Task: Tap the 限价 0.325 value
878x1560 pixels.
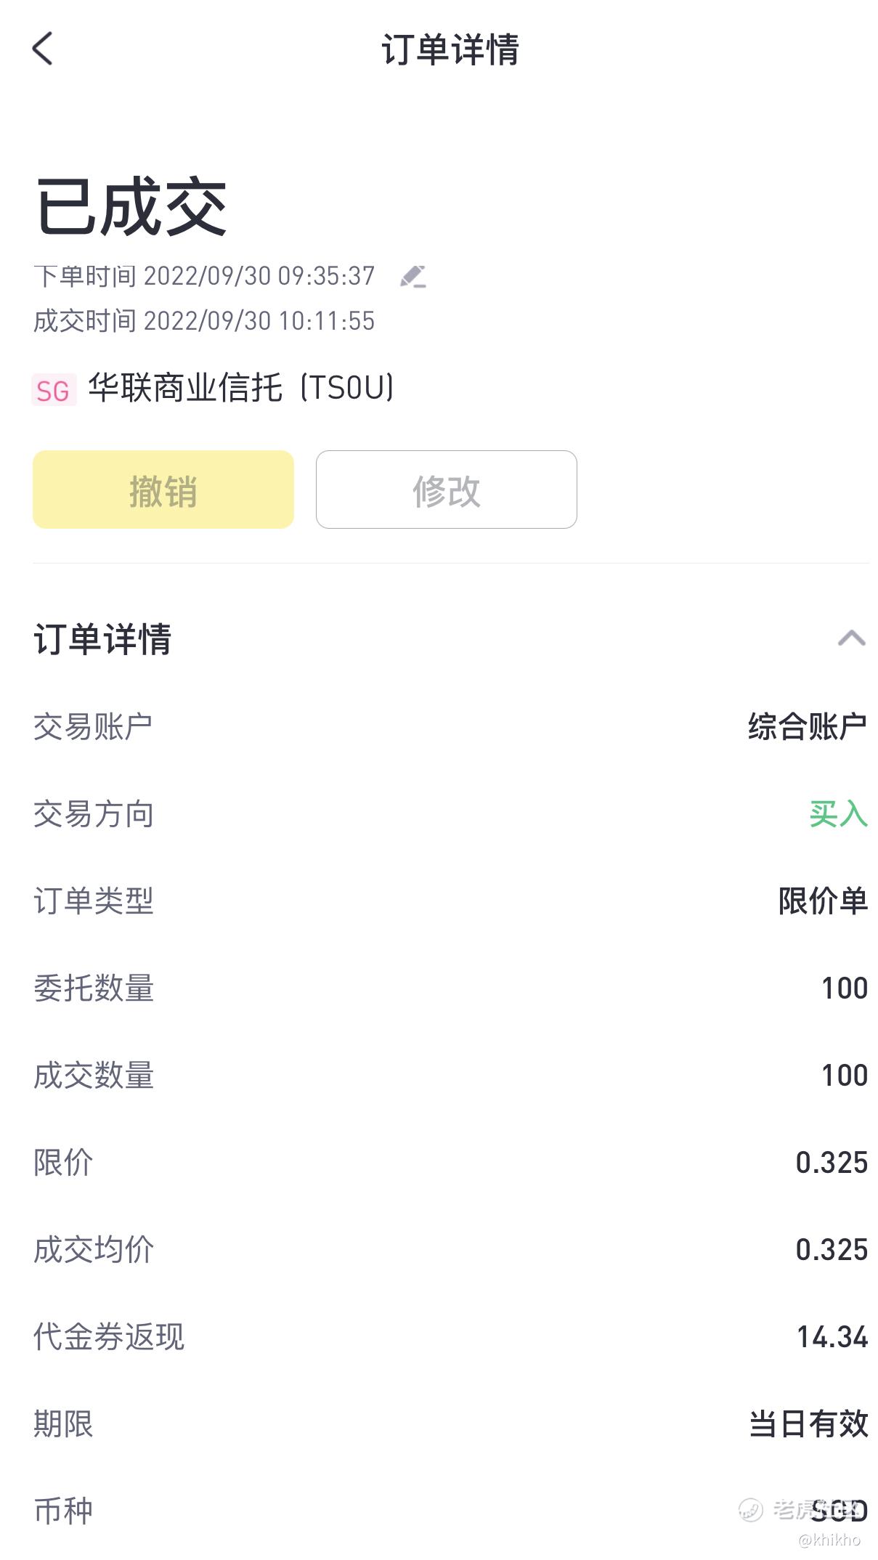Action: coord(832,1163)
